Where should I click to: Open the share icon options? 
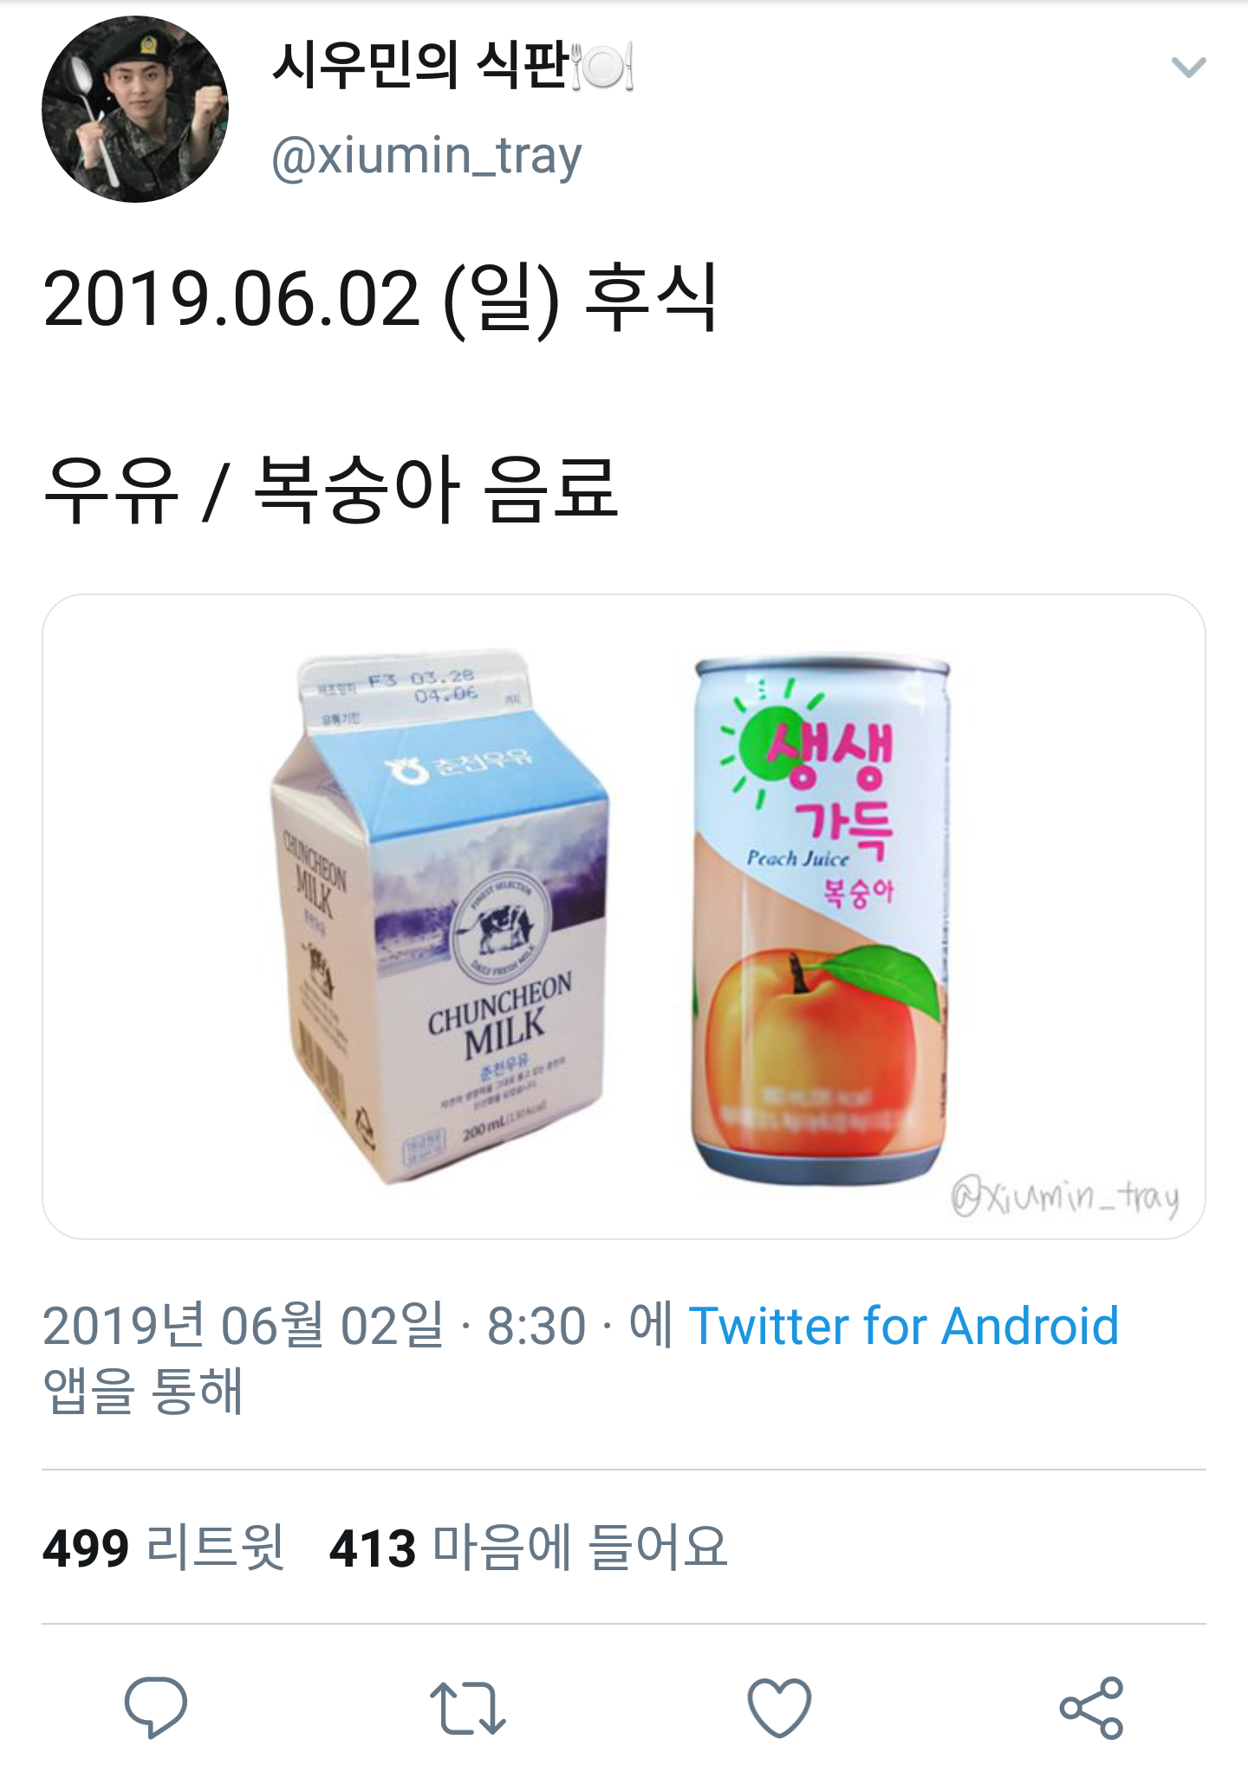[x=1092, y=1708]
